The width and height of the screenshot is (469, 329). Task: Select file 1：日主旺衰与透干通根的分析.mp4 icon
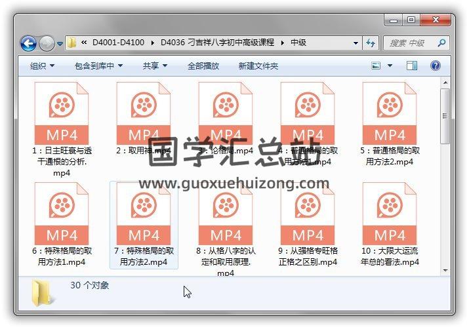tap(62, 113)
